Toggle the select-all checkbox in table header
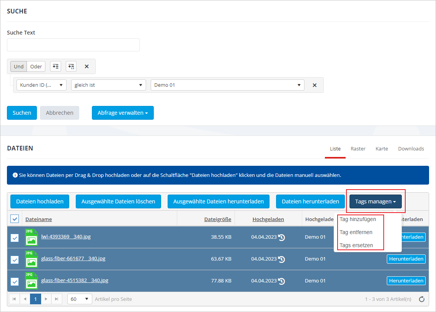This screenshot has width=436, height=312. 15,219
